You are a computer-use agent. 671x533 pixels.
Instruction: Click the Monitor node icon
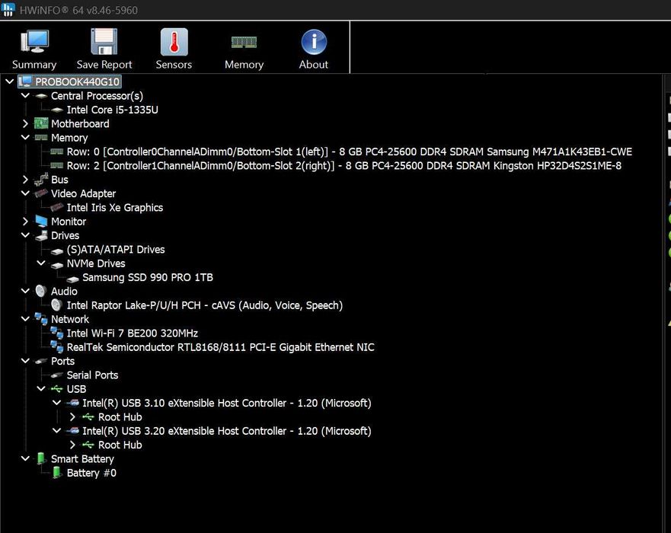(41, 221)
